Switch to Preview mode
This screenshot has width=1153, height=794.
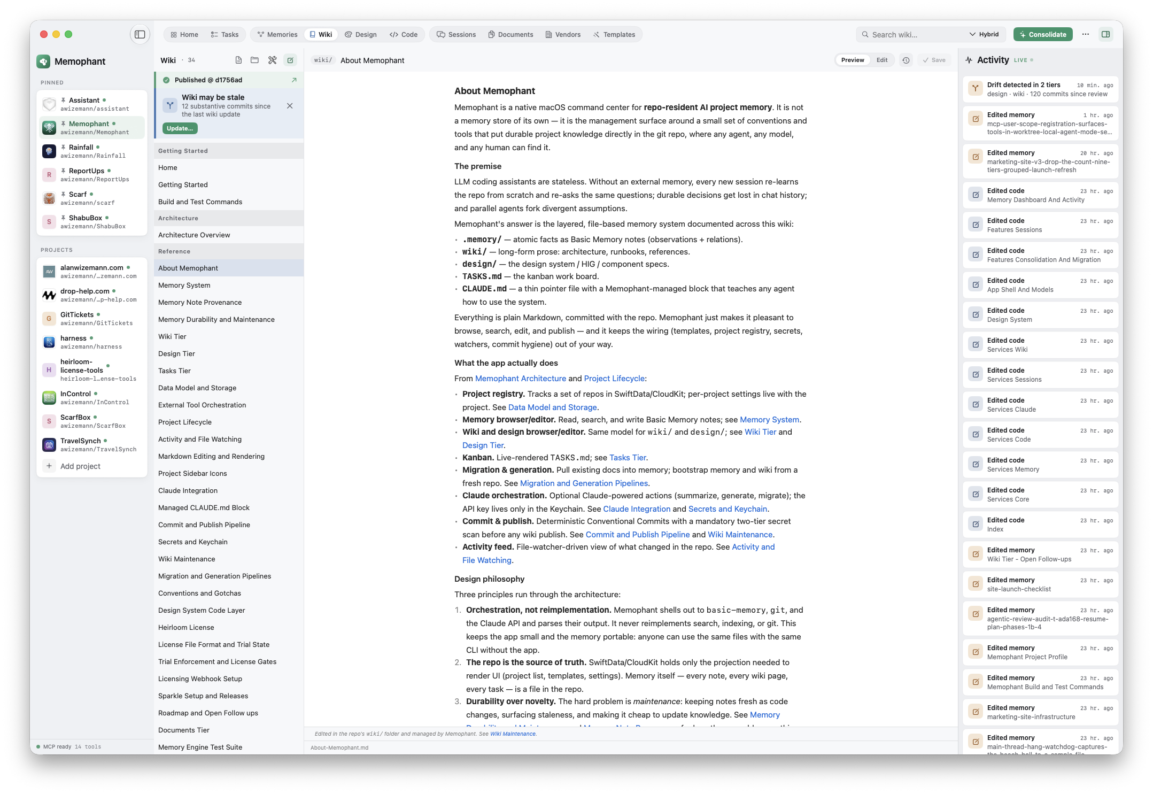(x=853, y=60)
